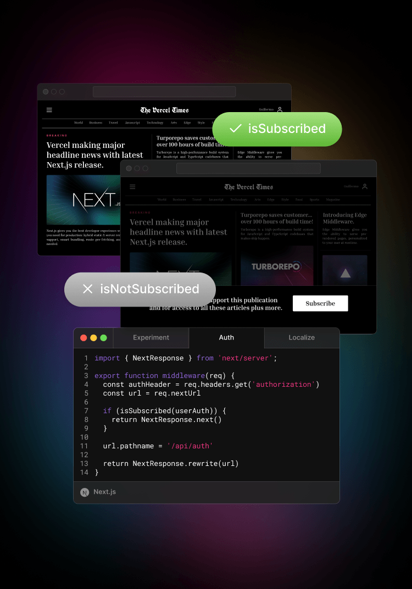The width and height of the screenshot is (412, 589).
Task: Select the Auth tab
Action: pyautogui.click(x=226, y=338)
